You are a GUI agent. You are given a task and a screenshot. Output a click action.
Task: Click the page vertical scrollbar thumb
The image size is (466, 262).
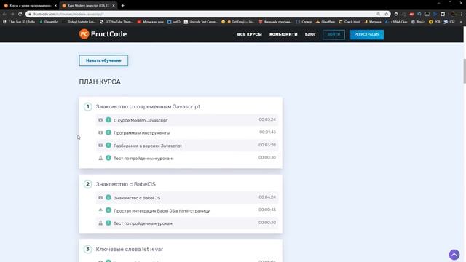coord(465,71)
